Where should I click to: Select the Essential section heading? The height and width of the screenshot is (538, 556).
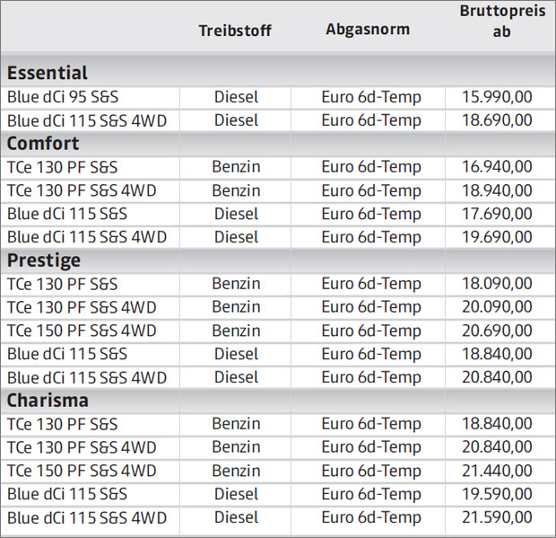coord(48,73)
